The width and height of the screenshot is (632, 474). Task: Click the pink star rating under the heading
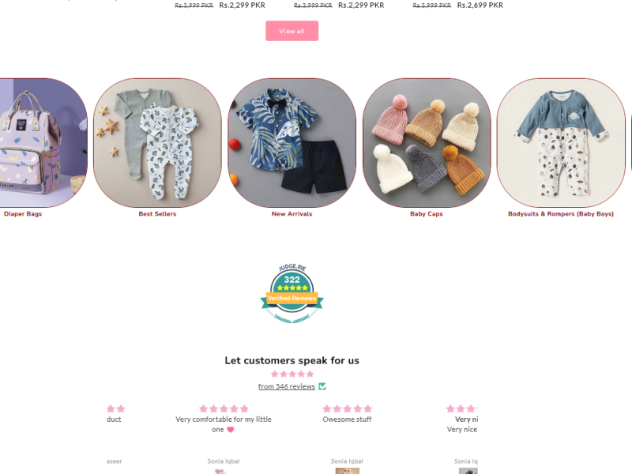click(x=292, y=374)
